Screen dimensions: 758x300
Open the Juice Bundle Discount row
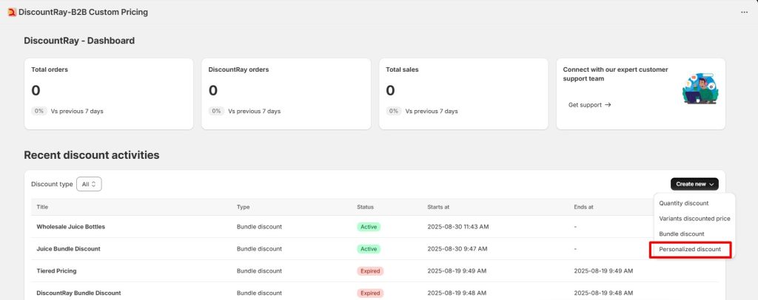68,249
